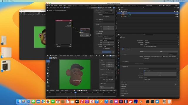This screenshot has height=105, width=188.
Task: Click the Subject prompt text field in properties
Action: [x=160, y=57]
